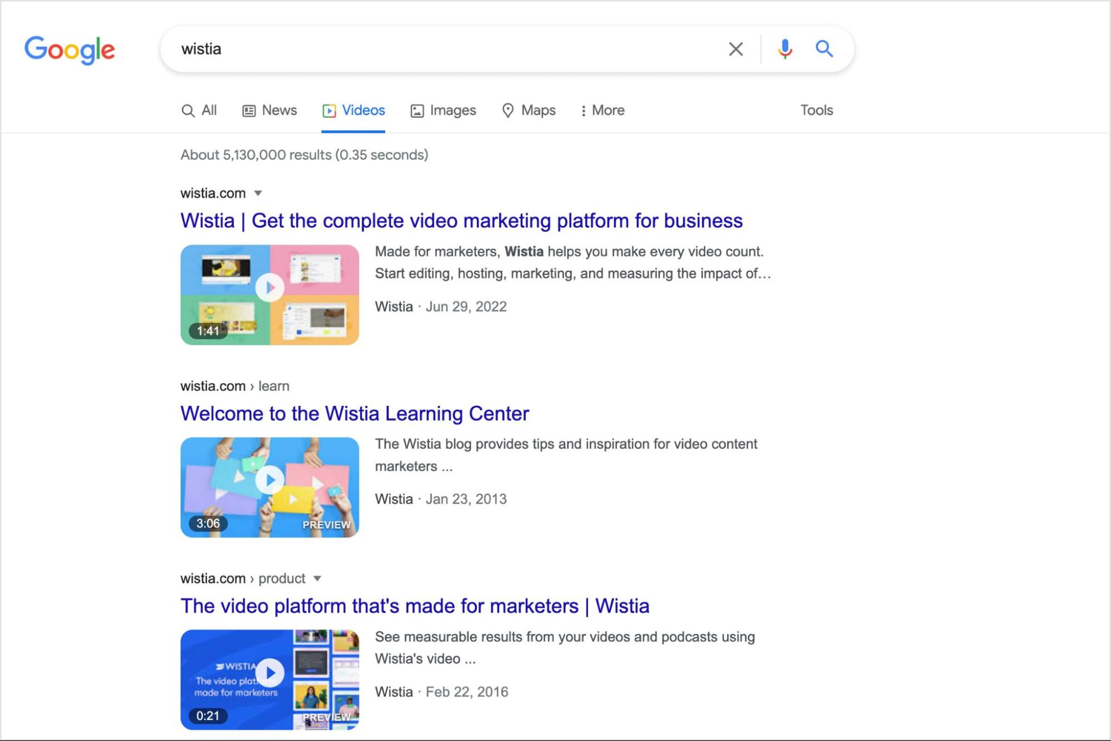1111x741 pixels.
Task: Select the Videos tab
Action: 353,110
